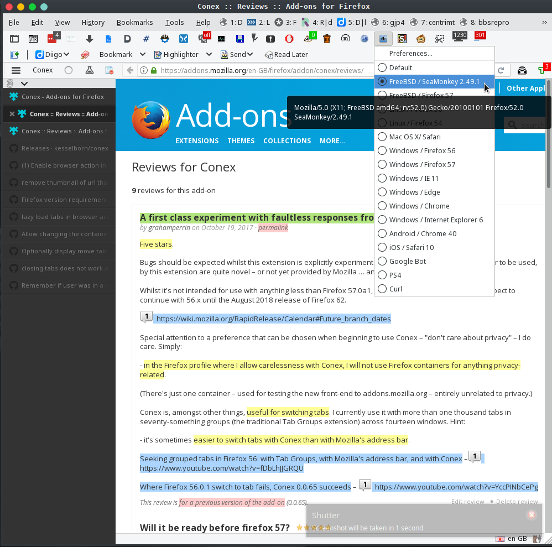The height and width of the screenshot is (547, 552).
Task: Click the monitor icon with 1230 badge
Action: point(459,37)
